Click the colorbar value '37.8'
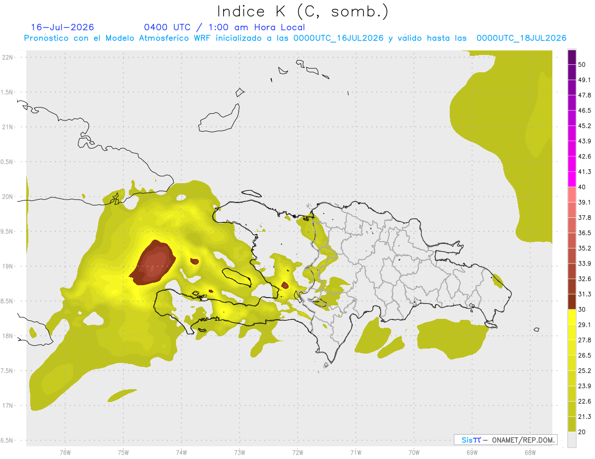Viewport: 595px width, 459px height. click(x=585, y=217)
